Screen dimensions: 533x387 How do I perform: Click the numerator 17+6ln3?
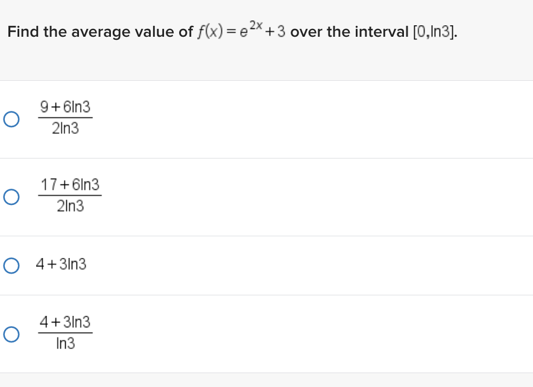tap(71, 185)
